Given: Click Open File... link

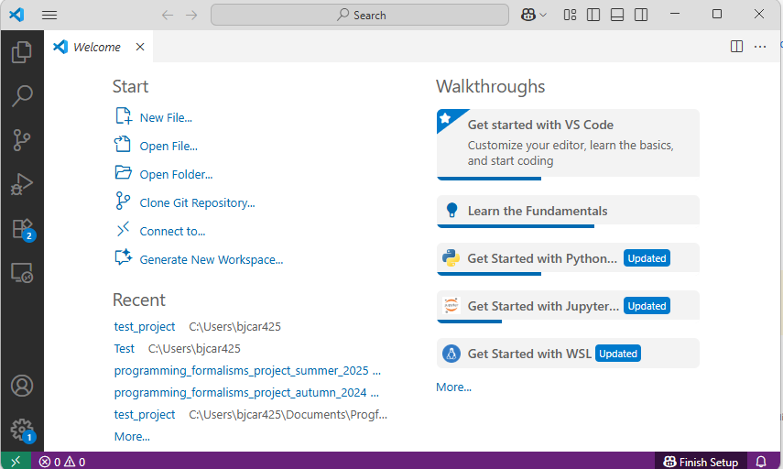Looking at the screenshot, I should [169, 146].
